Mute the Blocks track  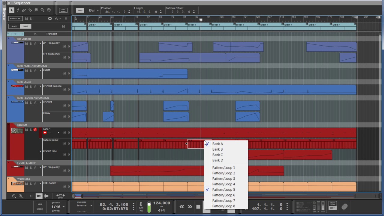coord(63,26)
